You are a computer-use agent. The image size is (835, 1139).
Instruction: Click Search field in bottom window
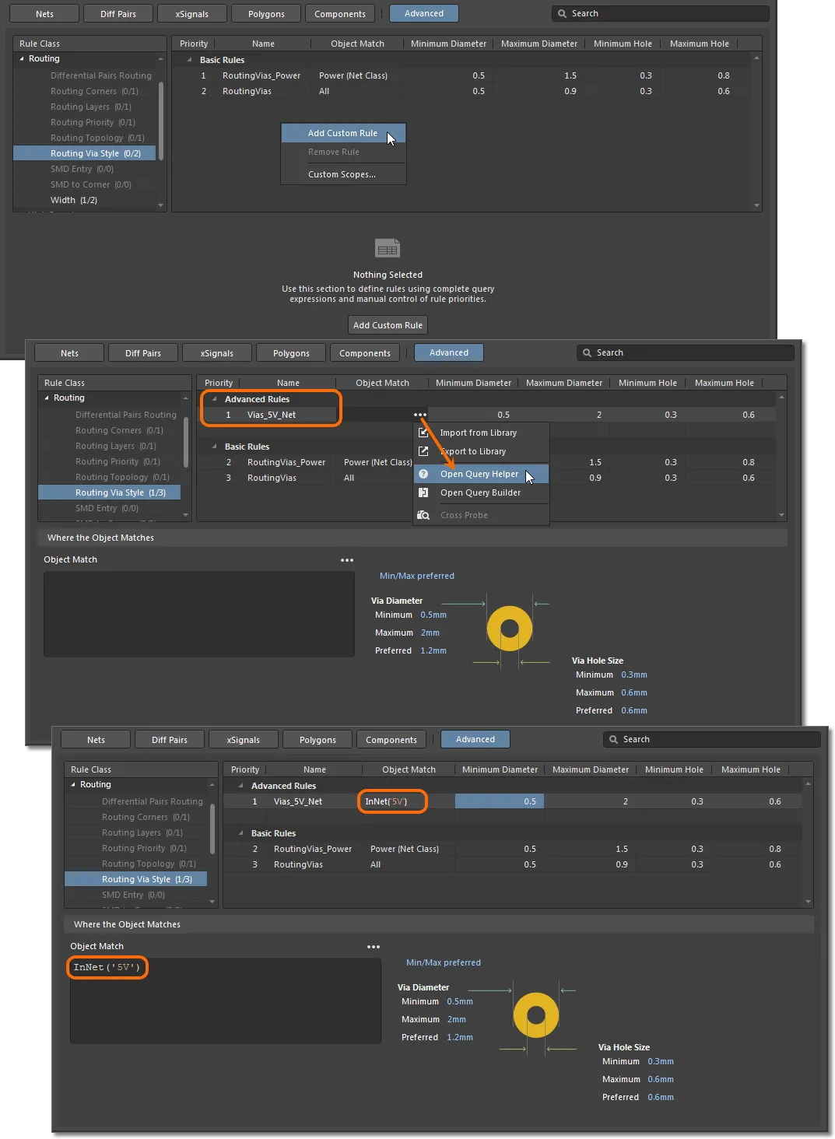712,740
